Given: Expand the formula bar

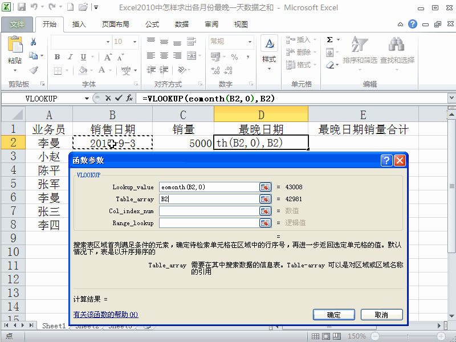Looking at the screenshot, I should point(451,98).
